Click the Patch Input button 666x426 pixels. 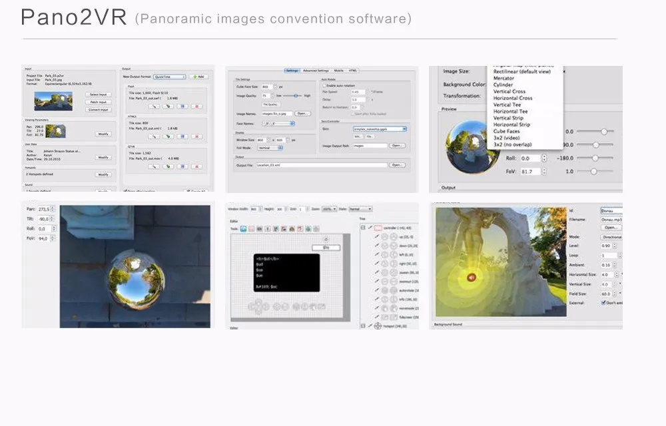(99, 103)
